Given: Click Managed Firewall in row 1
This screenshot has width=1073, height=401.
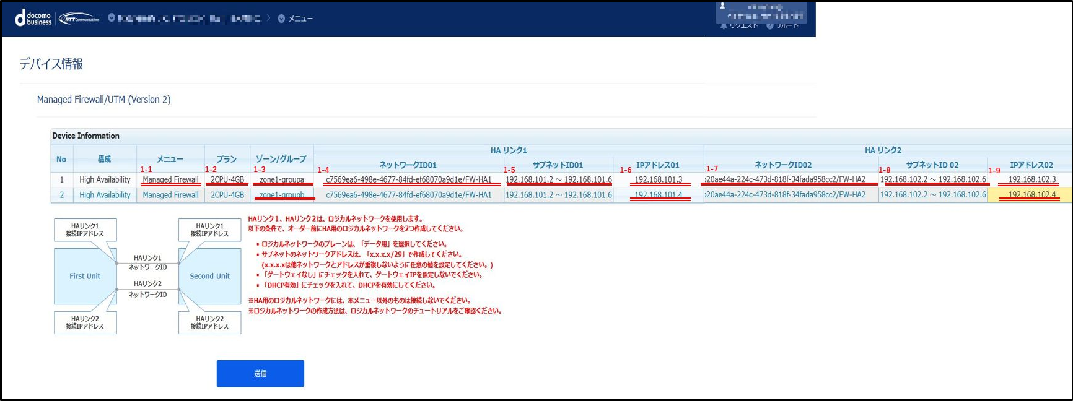Looking at the screenshot, I should tap(170, 179).
